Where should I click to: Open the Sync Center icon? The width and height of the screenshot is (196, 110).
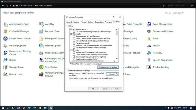pyautogui.click(x=41, y=67)
